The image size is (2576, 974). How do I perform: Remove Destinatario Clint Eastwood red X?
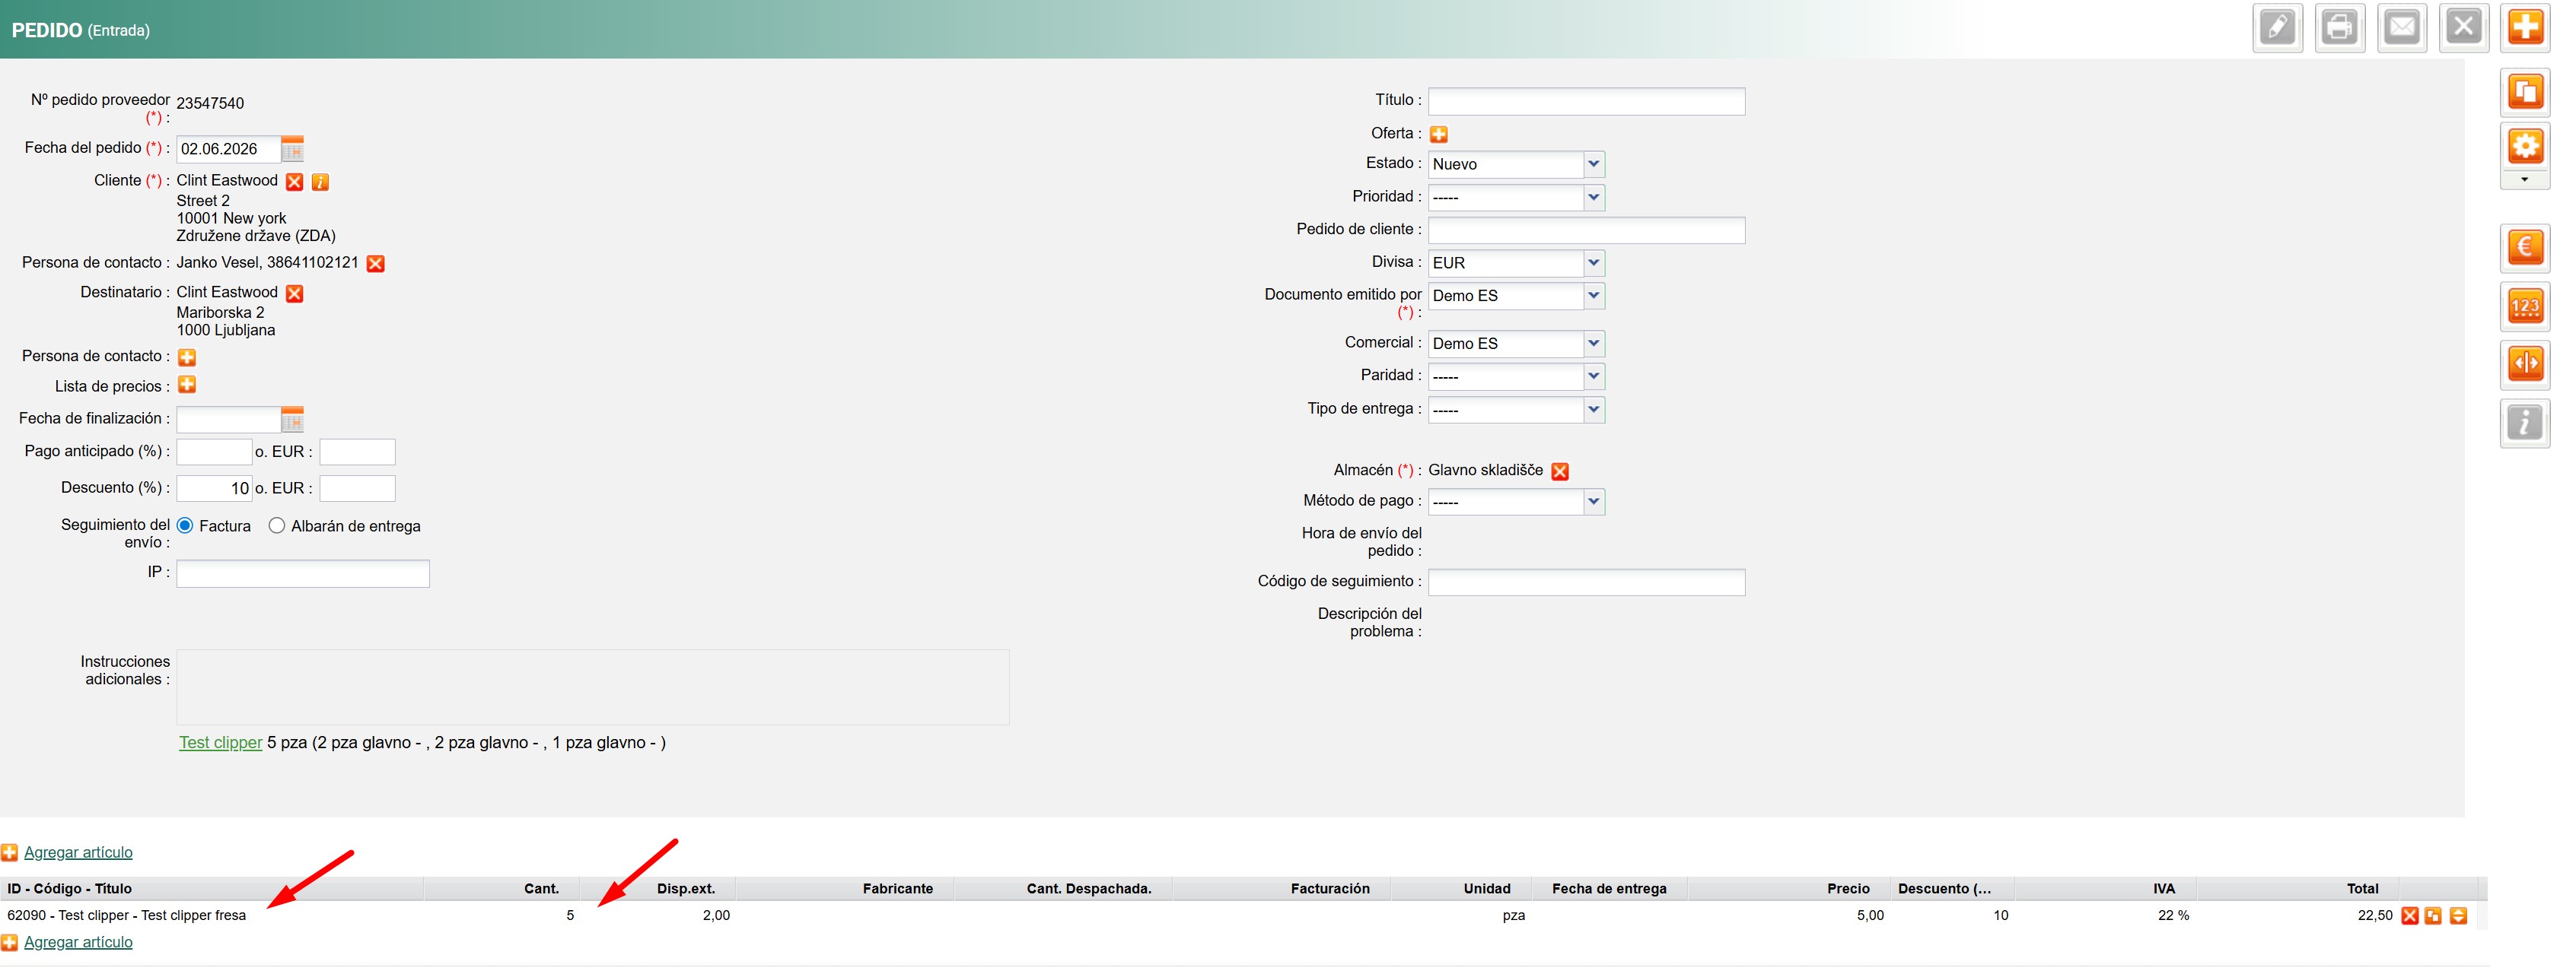click(x=297, y=295)
